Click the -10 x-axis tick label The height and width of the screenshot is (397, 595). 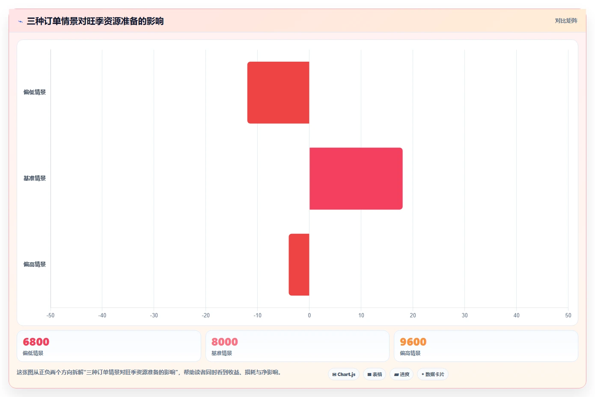pyautogui.click(x=257, y=315)
